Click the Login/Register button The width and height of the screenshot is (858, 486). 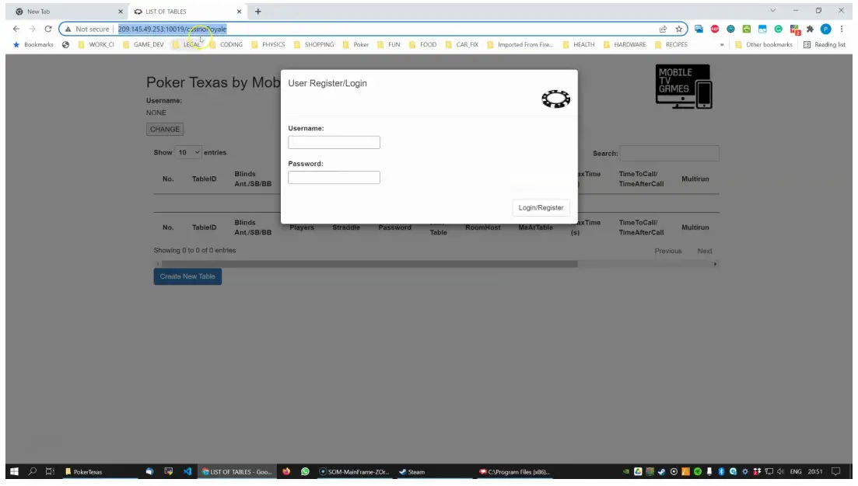[541, 207]
